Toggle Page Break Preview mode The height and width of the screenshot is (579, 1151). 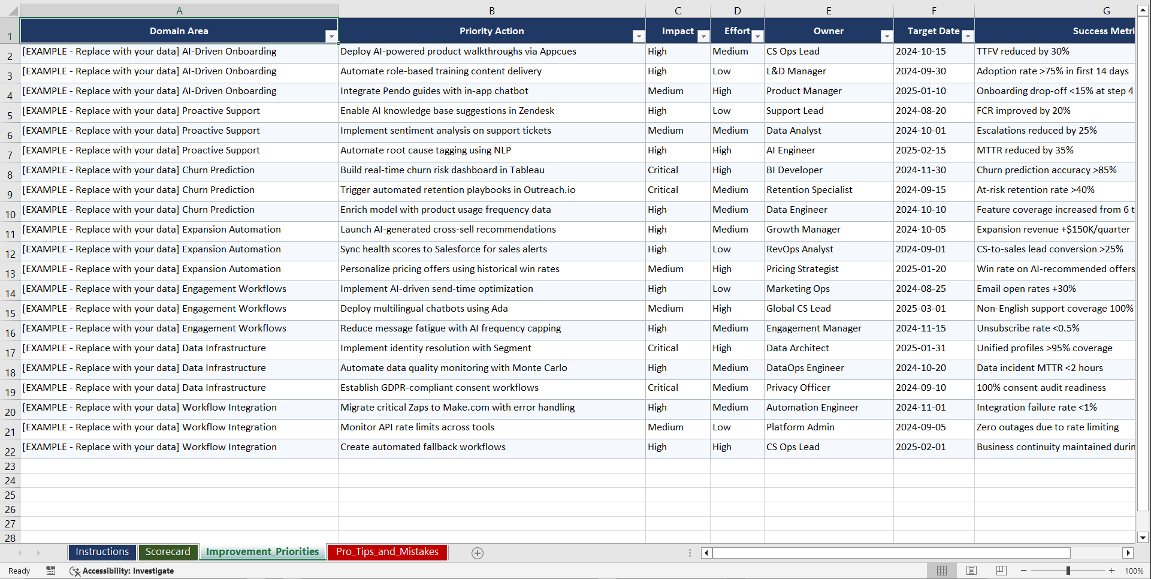(x=1000, y=571)
